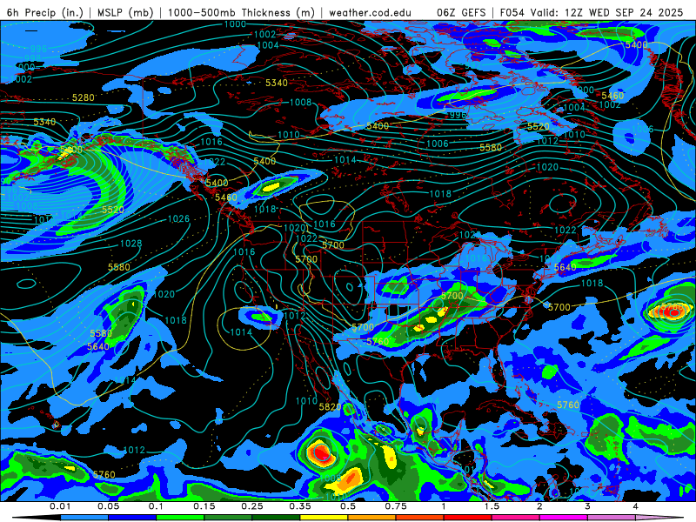Click the '0.15' legend value

(204, 506)
